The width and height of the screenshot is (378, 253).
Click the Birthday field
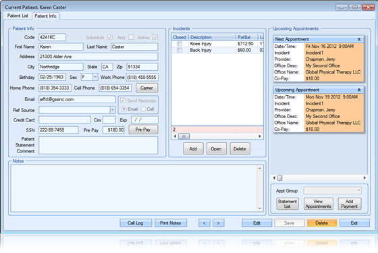[52, 77]
